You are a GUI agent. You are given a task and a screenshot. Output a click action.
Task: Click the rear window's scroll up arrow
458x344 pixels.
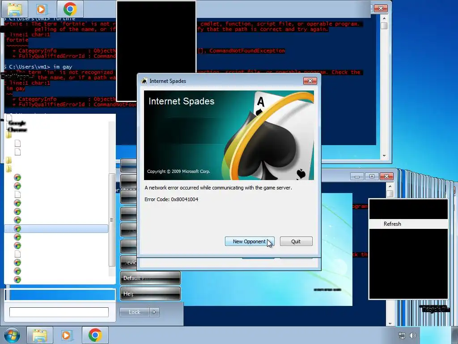pos(390,186)
